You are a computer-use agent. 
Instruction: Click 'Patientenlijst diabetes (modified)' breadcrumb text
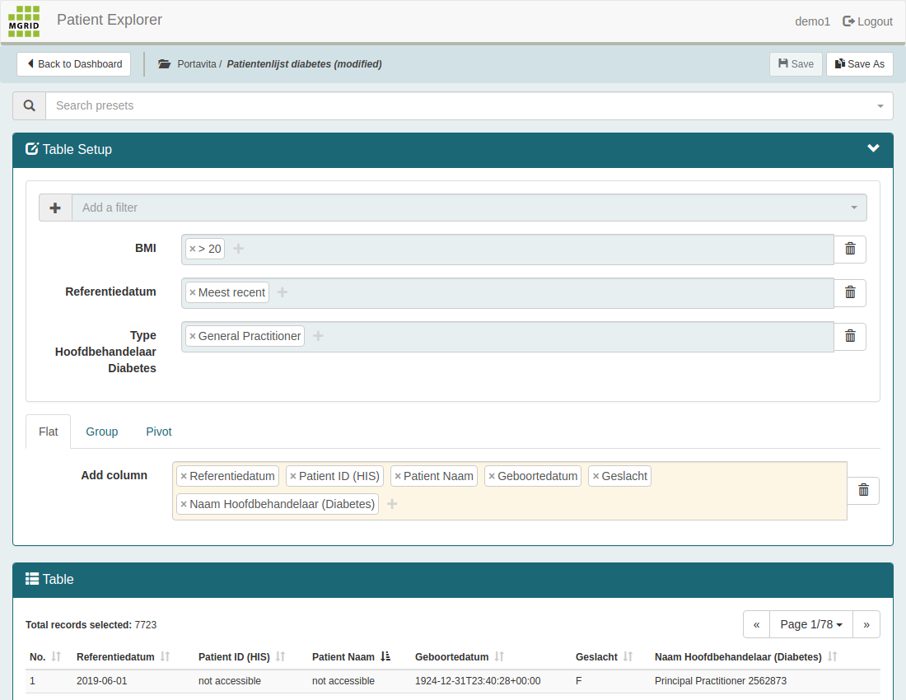click(304, 64)
